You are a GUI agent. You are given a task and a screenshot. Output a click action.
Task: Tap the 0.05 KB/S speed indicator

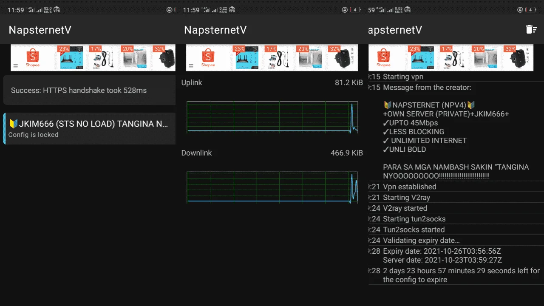click(x=398, y=10)
